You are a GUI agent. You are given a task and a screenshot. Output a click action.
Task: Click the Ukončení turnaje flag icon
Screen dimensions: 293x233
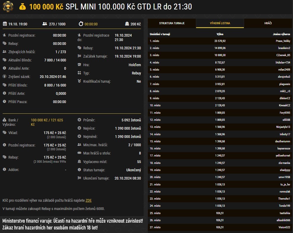click(x=79, y=178)
